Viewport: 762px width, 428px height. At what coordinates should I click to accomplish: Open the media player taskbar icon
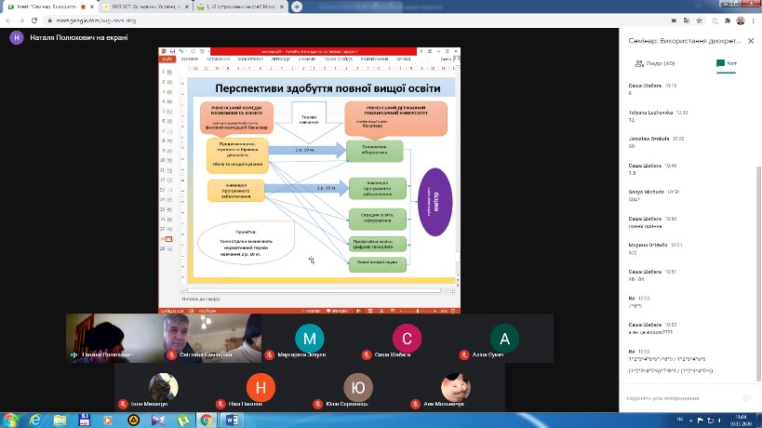click(108, 420)
